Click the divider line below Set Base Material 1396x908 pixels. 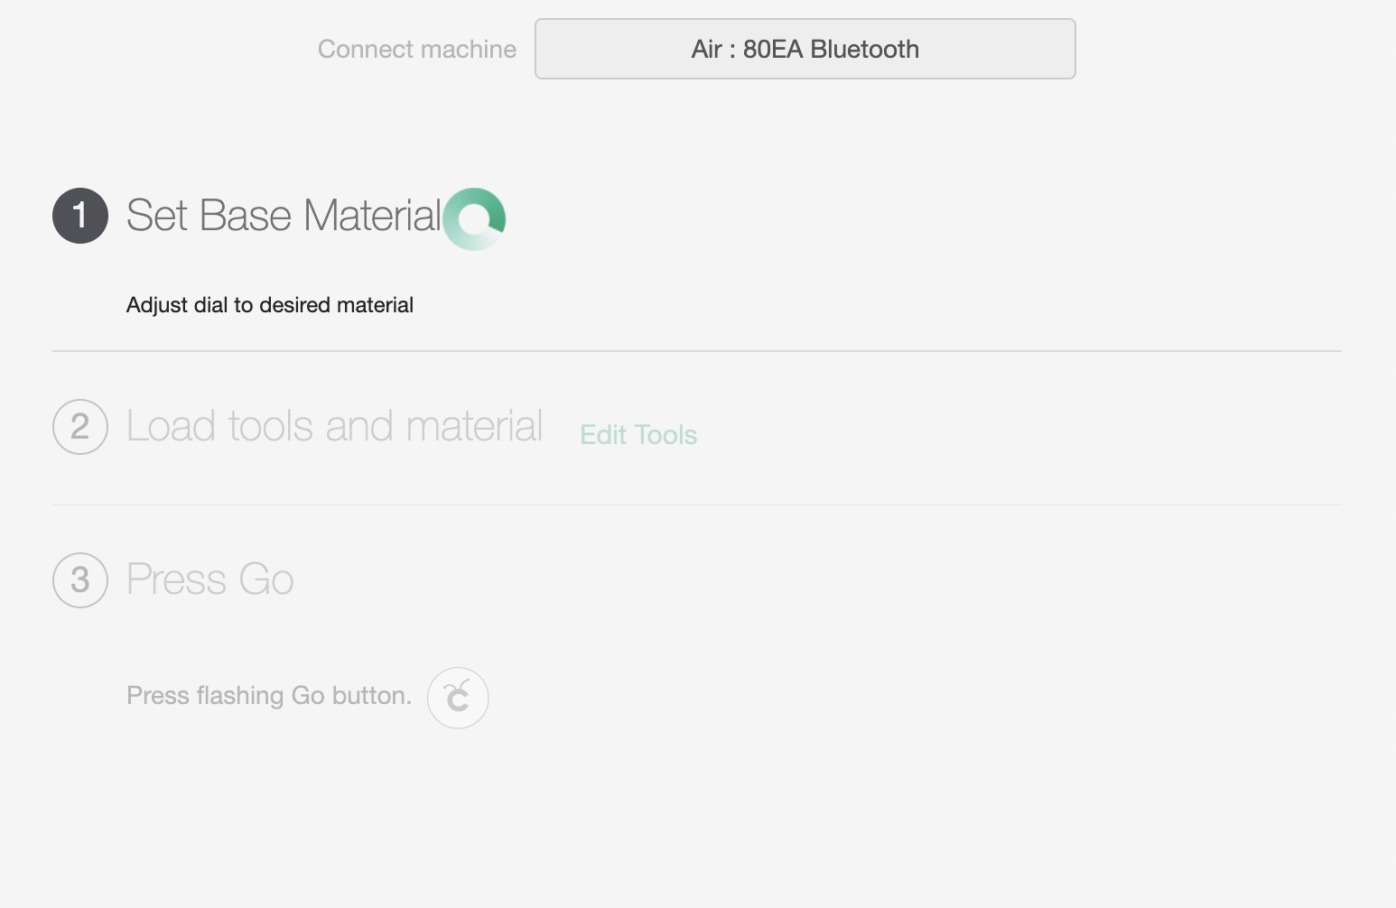tap(697, 351)
